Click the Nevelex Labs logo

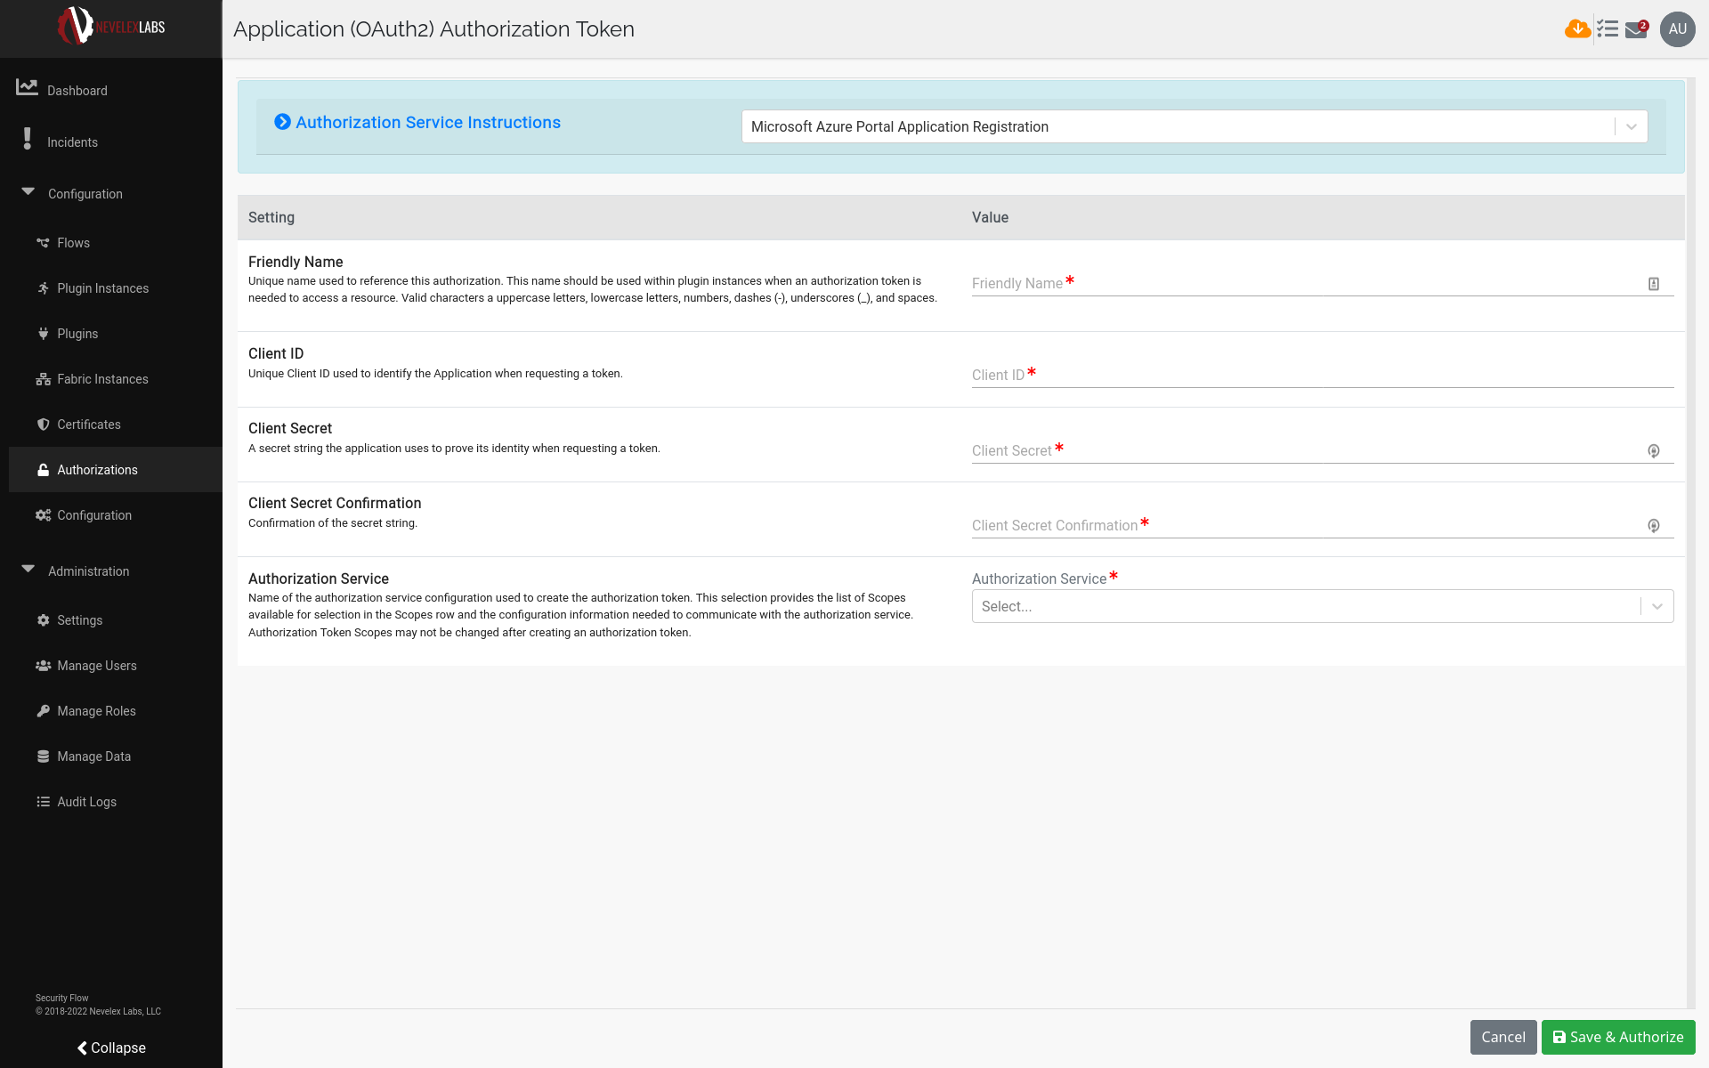111,27
